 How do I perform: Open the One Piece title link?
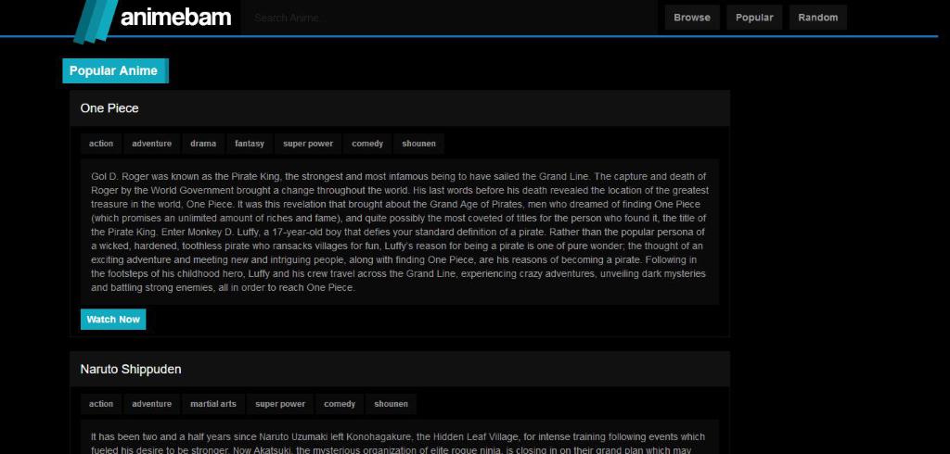click(109, 108)
